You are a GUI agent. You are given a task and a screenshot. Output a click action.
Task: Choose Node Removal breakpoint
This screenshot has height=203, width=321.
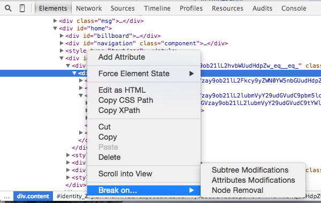click(x=253, y=190)
